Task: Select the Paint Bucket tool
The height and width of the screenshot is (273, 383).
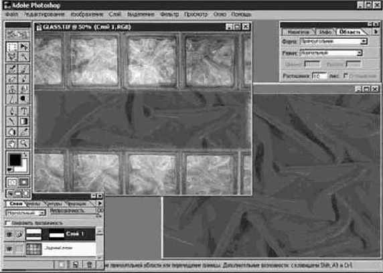Action: (12, 132)
